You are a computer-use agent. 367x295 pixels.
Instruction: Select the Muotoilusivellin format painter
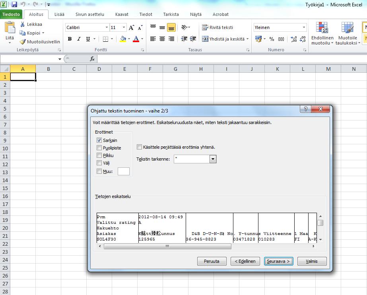[x=40, y=42]
